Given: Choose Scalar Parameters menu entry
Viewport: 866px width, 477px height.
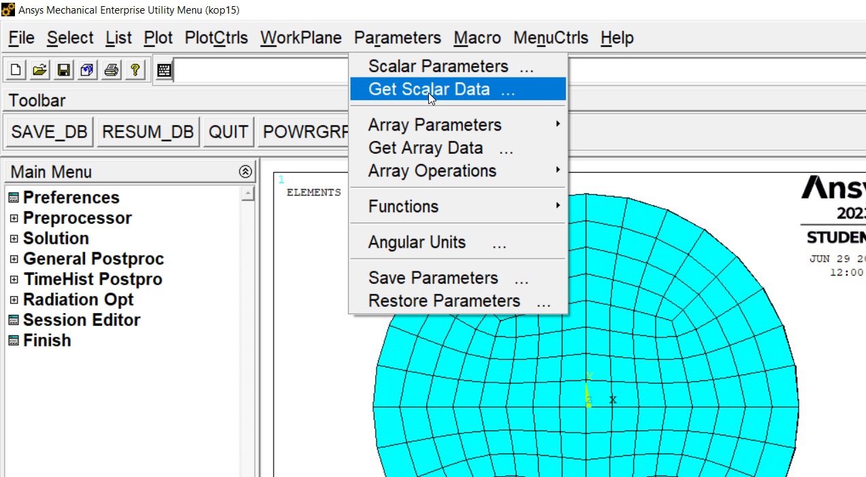Looking at the screenshot, I should click(458, 67).
